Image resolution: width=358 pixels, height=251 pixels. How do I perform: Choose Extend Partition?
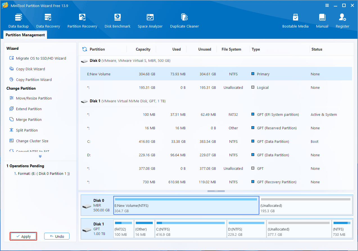[x=26, y=109]
